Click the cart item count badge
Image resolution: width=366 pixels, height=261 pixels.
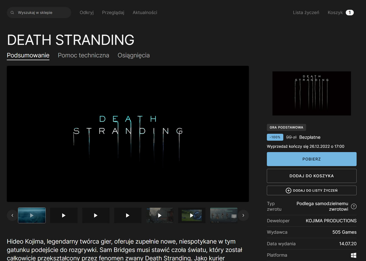click(350, 12)
